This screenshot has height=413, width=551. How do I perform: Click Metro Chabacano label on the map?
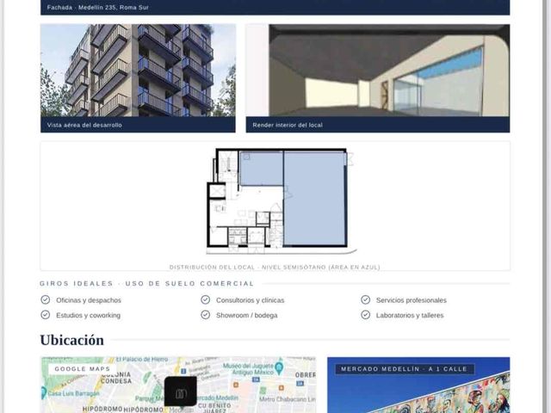click(x=288, y=399)
